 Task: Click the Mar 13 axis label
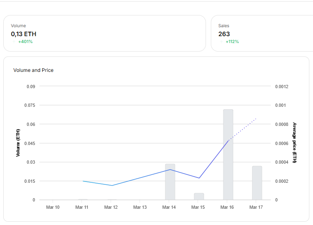[x=140, y=207]
